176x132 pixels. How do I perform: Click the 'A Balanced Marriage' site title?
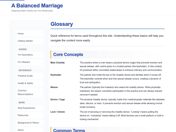click(x=37, y=6)
